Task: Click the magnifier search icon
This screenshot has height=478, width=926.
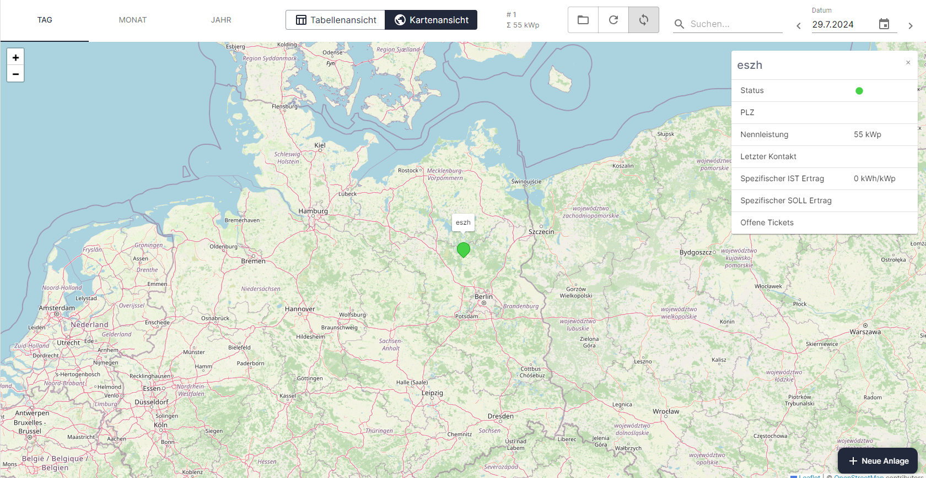Action: (x=680, y=24)
